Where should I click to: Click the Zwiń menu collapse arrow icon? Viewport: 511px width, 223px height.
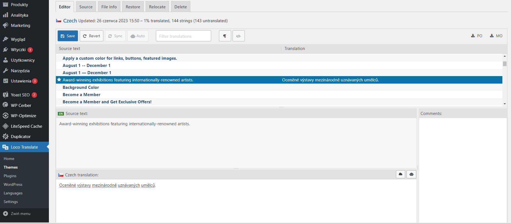click(x=6, y=214)
